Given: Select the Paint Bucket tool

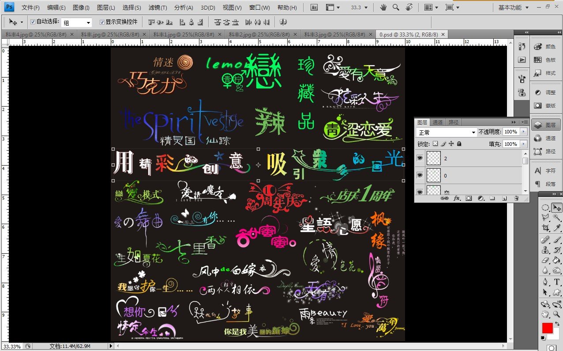Looking at the screenshot, I should [x=557, y=261].
